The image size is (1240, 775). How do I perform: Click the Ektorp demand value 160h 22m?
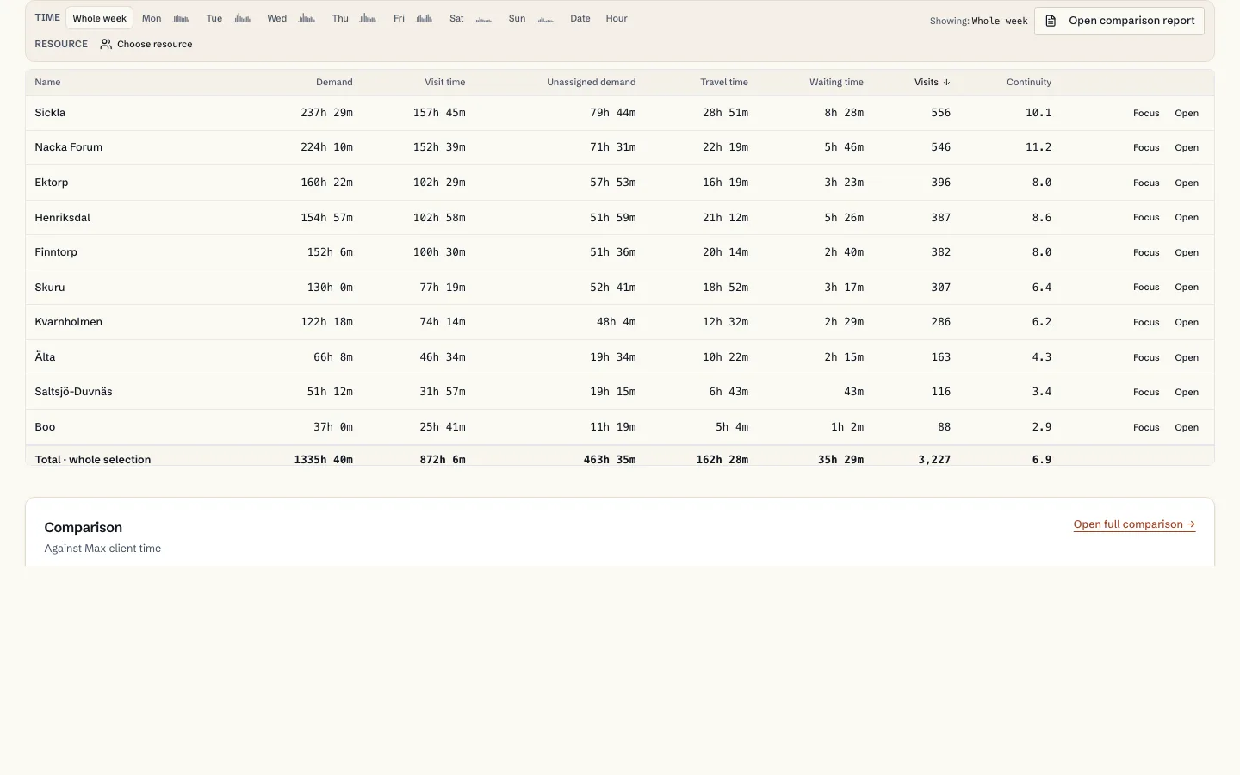pyautogui.click(x=326, y=183)
